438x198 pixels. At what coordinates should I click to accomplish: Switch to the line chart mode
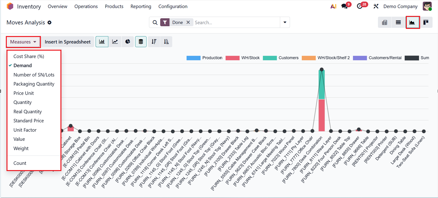pos(115,42)
